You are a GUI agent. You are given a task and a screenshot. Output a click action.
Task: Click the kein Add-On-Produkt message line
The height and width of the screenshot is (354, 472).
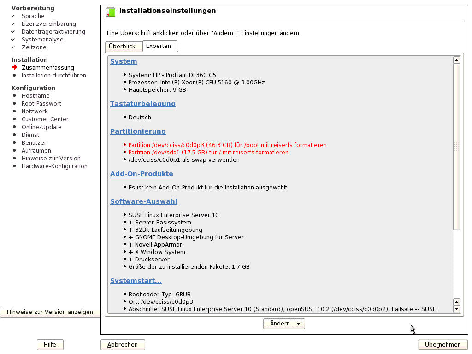point(208,188)
